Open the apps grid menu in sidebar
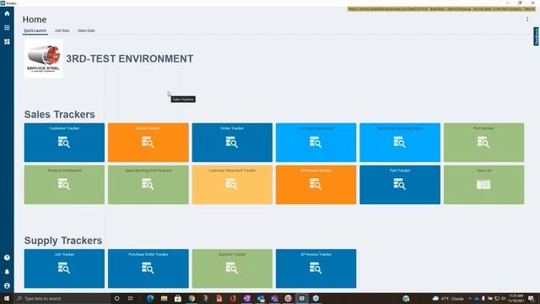This screenshot has width=540, height=304. [x=7, y=28]
